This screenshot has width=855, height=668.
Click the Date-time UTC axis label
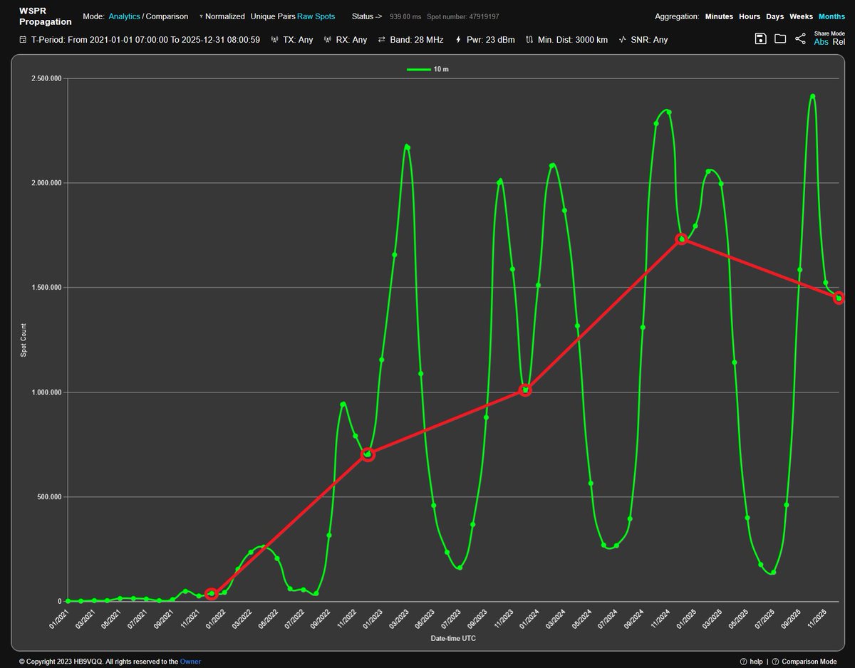pos(453,639)
